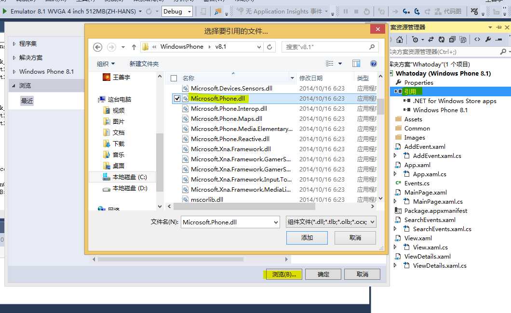Open the 组件文件 file type filter dropdown
This screenshot has width=511, height=313.
372,222
